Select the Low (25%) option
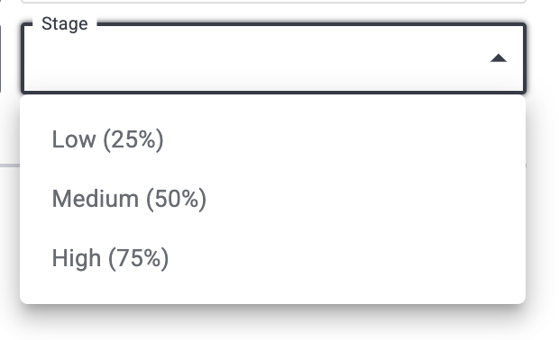The image size is (559, 340). pyautogui.click(x=272, y=139)
